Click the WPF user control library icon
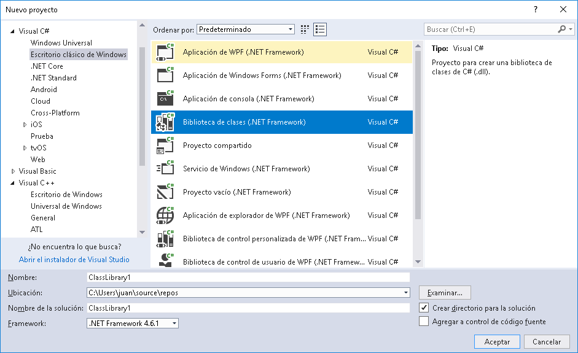The width and height of the screenshot is (578, 353). (x=165, y=260)
